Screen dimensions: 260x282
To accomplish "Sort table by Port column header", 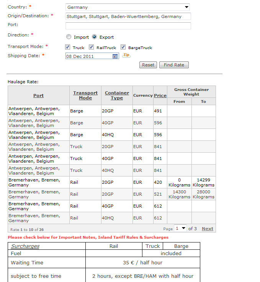I will pyautogui.click(x=38, y=96).
